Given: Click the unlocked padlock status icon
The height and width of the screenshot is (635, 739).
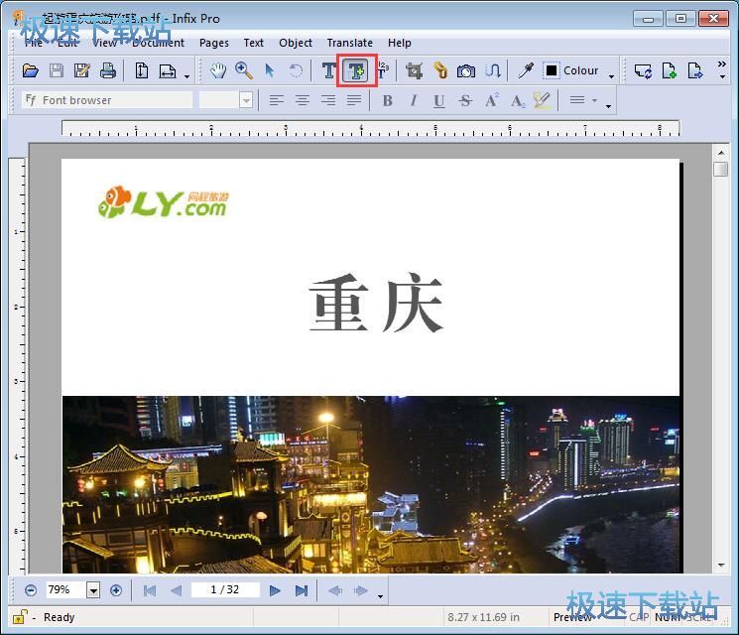Looking at the screenshot, I should [20, 616].
